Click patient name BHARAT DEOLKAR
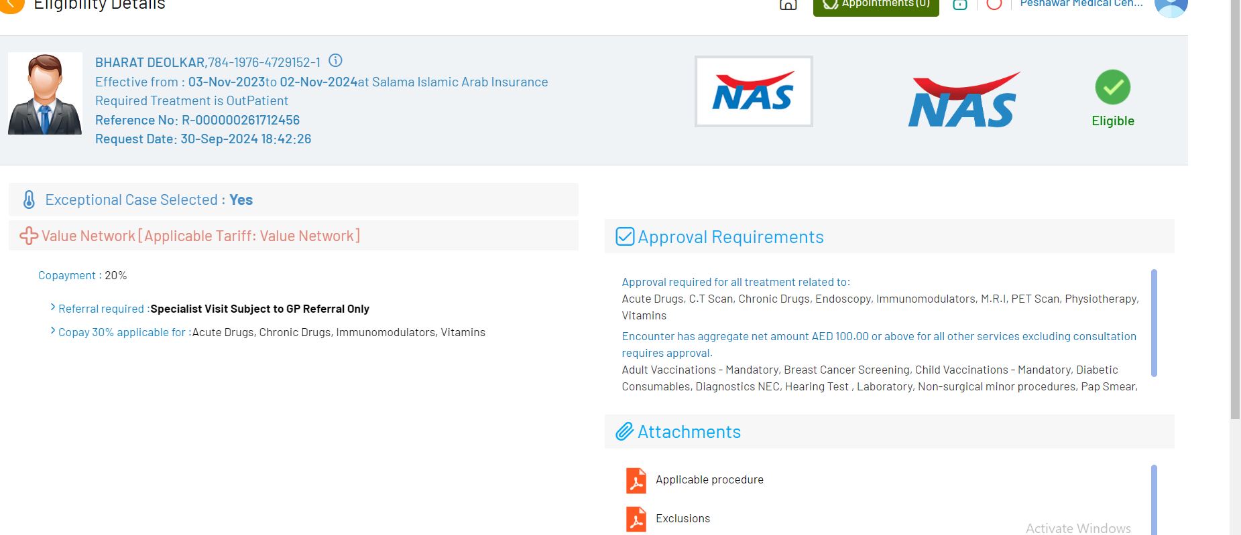 coord(150,62)
